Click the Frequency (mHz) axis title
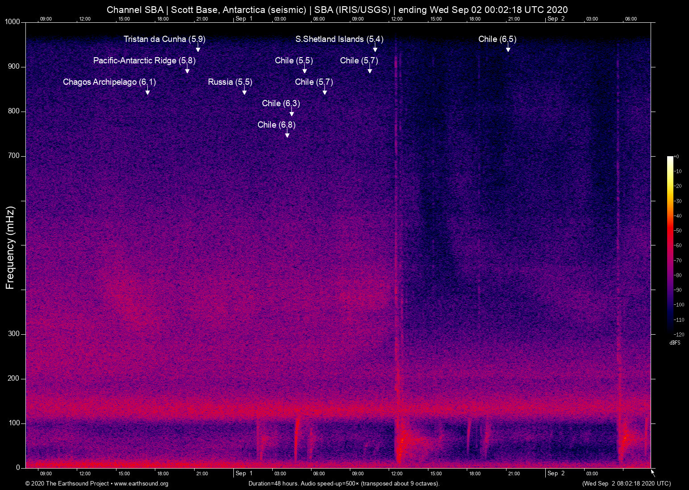The image size is (689, 490). tap(10, 248)
